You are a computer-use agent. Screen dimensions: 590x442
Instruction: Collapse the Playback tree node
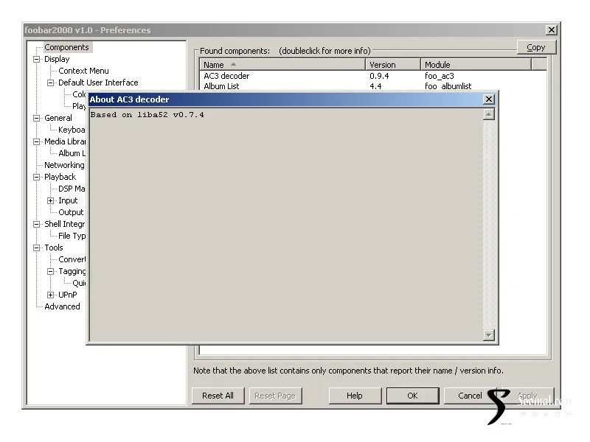click(x=36, y=177)
